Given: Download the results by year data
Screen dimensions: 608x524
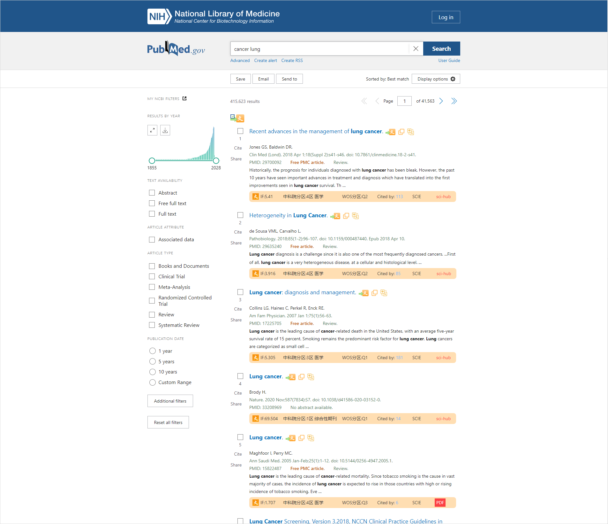Looking at the screenshot, I should point(165,130).
